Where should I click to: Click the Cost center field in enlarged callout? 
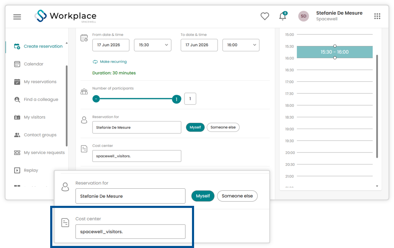click(130, 232)
